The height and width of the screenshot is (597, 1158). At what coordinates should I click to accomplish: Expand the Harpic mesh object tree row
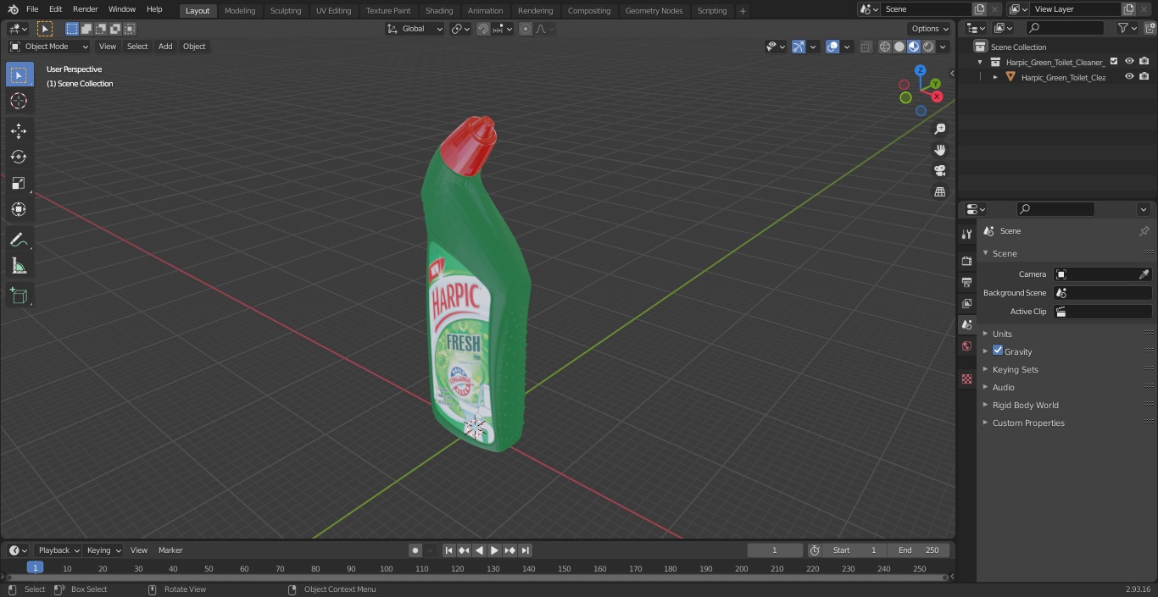995,77
